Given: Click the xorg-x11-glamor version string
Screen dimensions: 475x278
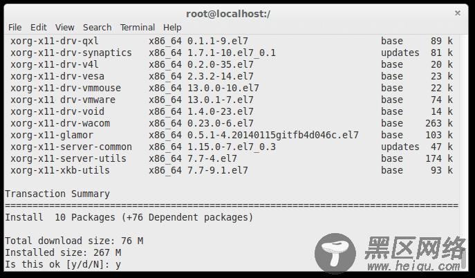Looking at the screenshot, I should pos(272,135).
